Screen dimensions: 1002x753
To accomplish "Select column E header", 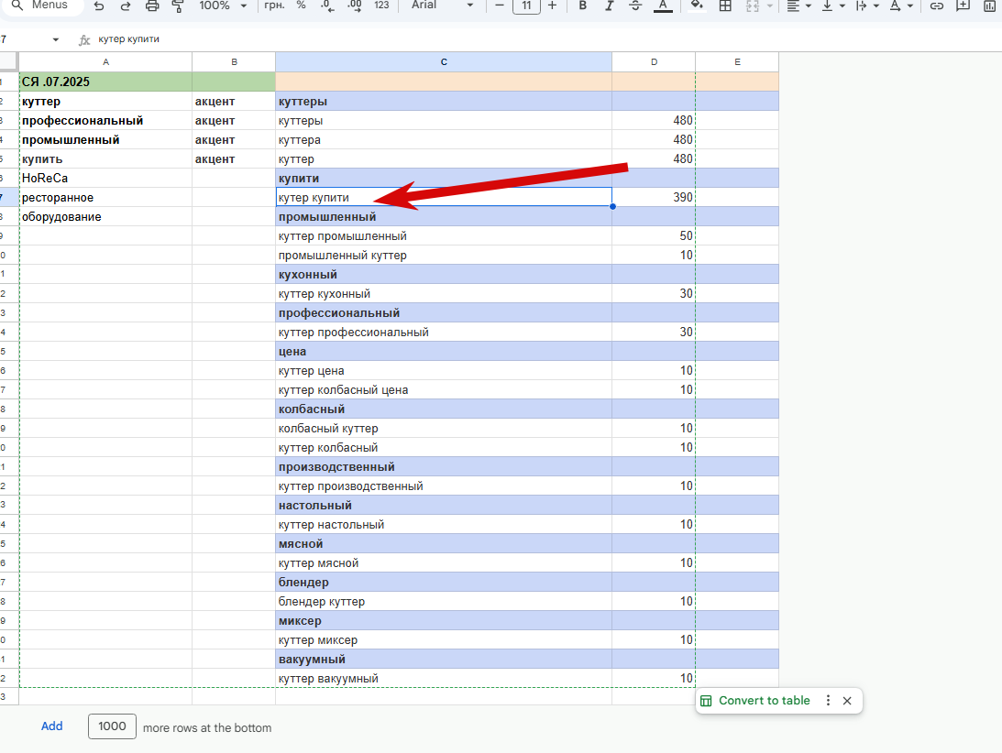I will (737, 62).
